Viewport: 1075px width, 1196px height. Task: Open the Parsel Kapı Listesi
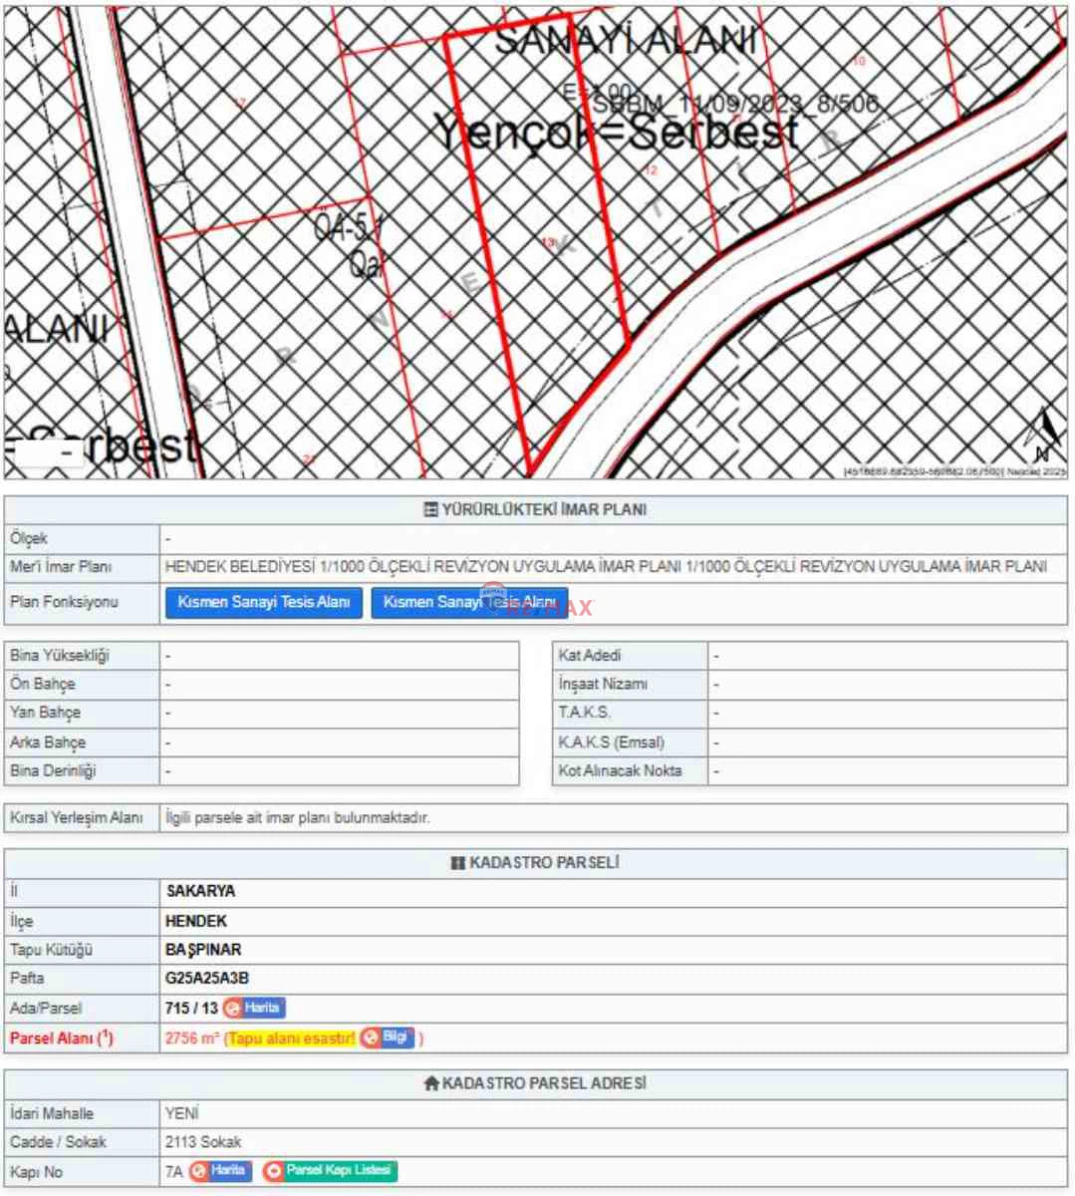tap(330, 1171)
